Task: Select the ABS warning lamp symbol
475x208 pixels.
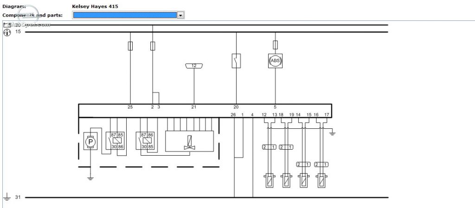Action: click(275, 61)
